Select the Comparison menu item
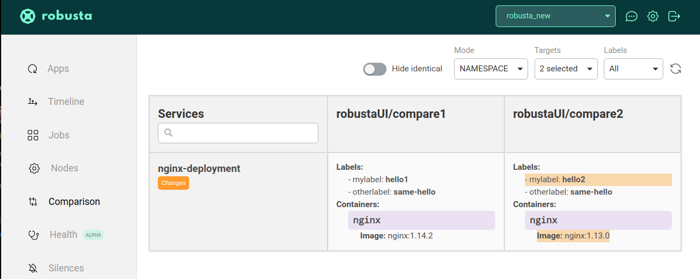Screen dimensions: 700x279 point(74,202)
